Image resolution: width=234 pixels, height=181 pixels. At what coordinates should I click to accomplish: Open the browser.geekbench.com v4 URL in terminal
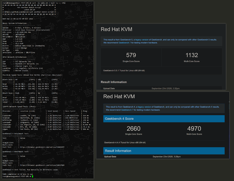pos(42,147)
